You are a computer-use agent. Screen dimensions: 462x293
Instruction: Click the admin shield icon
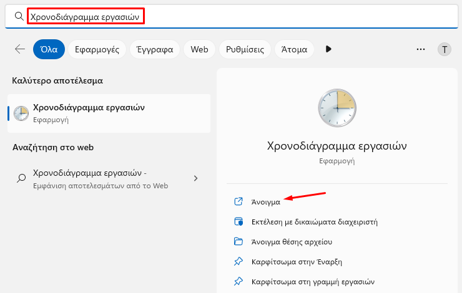pyautogui.click(x=238, y=221)
